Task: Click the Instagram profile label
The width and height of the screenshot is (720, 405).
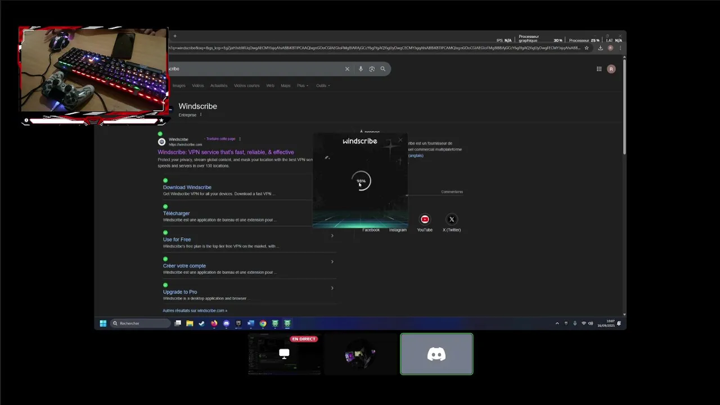Action: [398, 230]
